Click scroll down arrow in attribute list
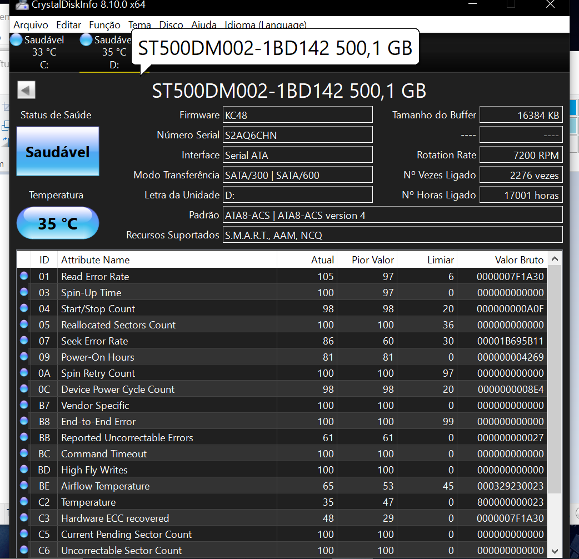This screenshot has width=579, height=559. [554, 551]
